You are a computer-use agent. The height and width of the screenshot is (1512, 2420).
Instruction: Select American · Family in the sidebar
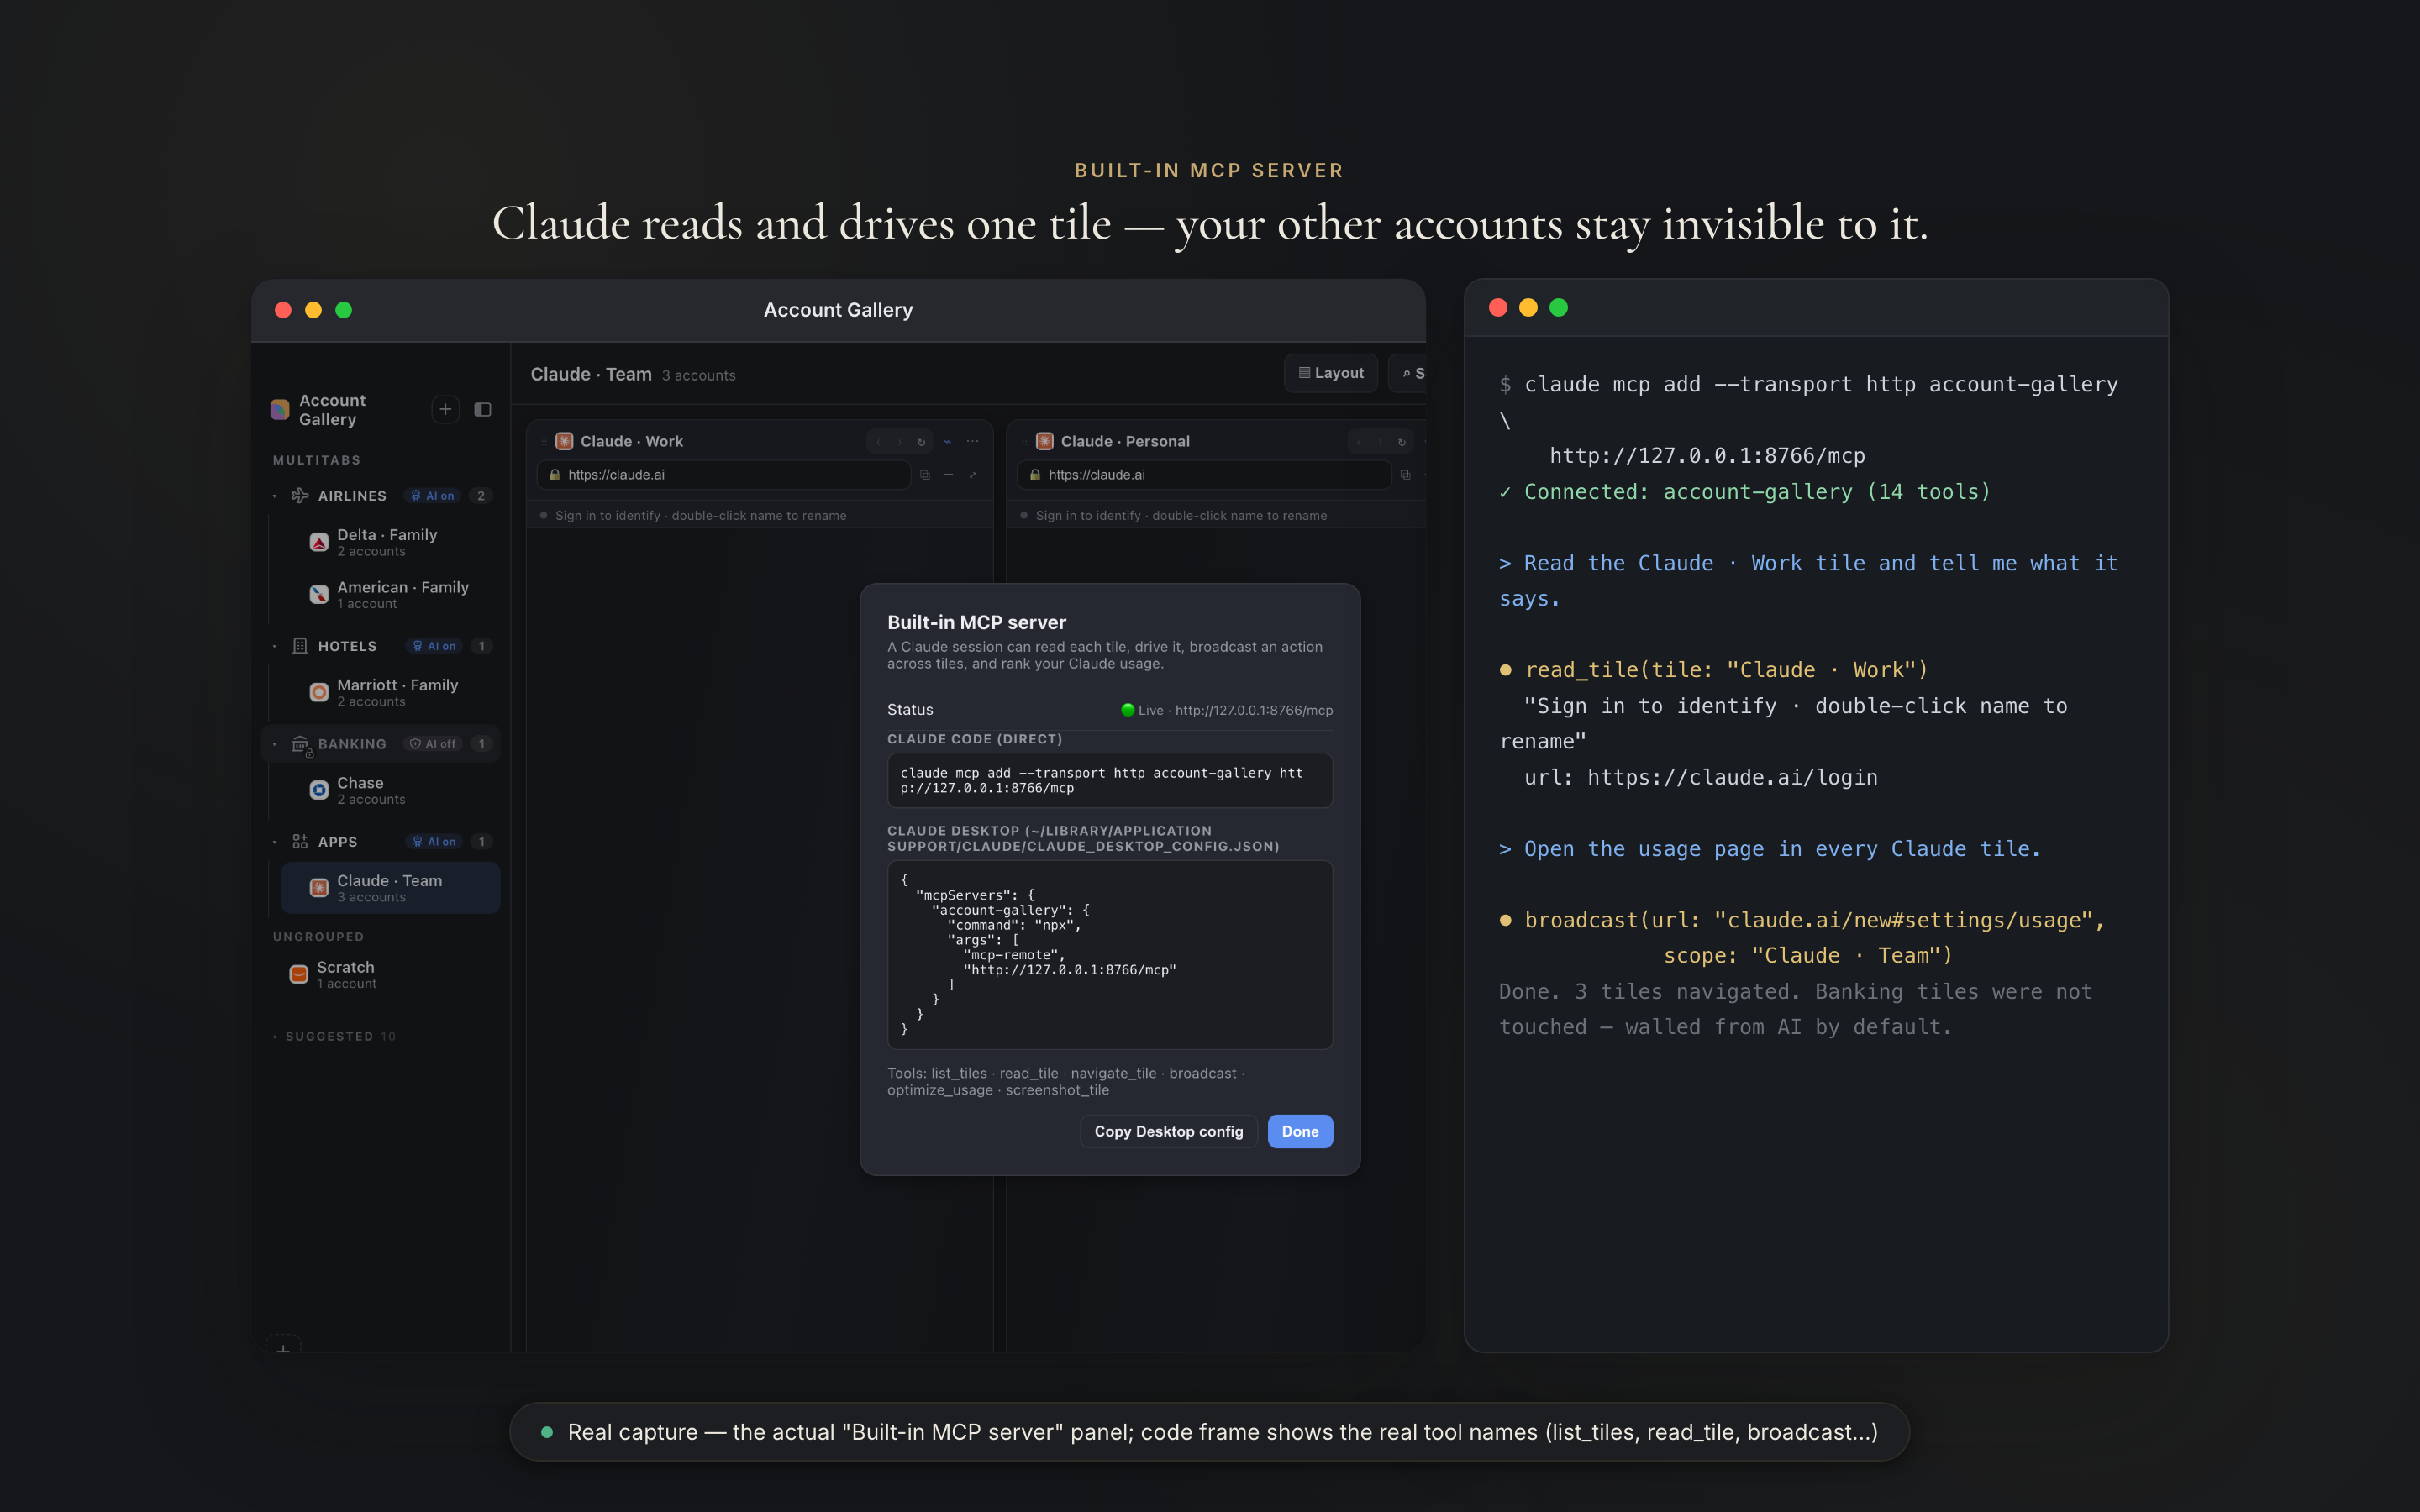click(x=390, y=594)
